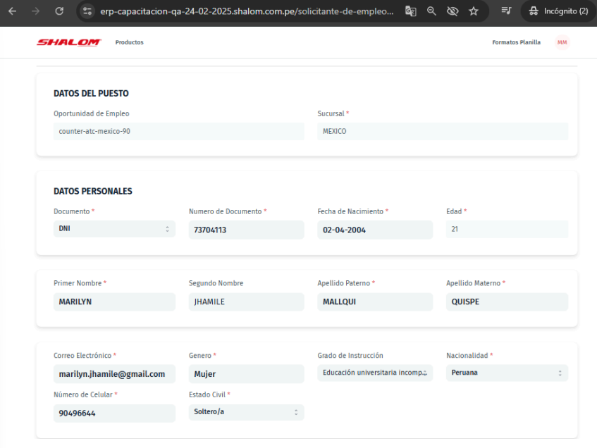Image resolution: width=597 pixels, height=448 pixels.
Task: Choose Grado de Instrucción dropdown
Action: [x=375, y=373]
